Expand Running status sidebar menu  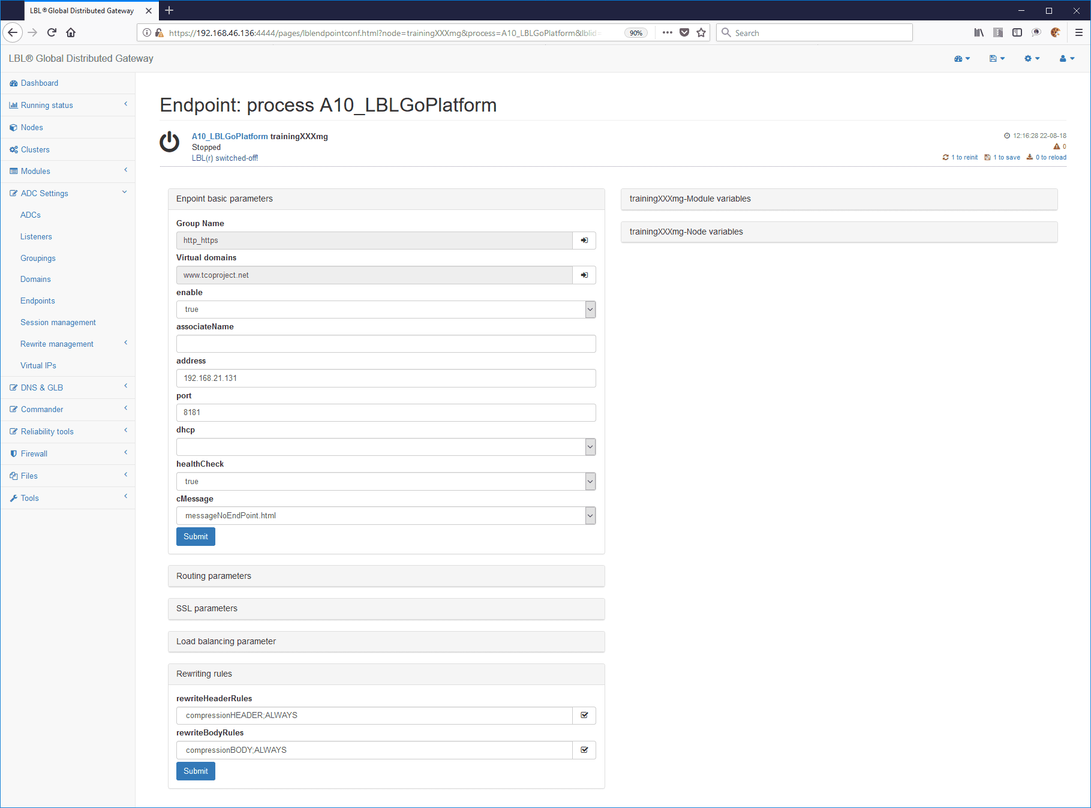(67, 106)
